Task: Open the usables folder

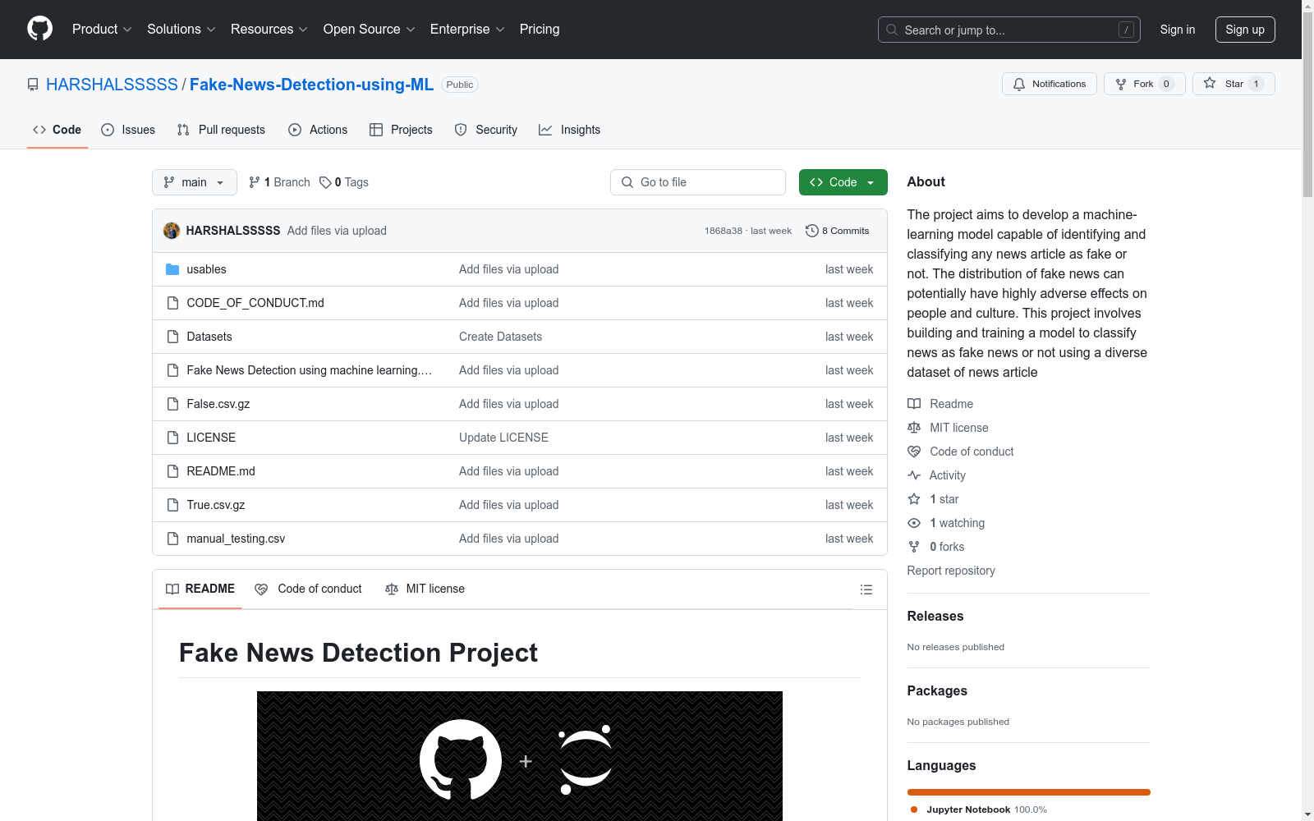Action: click(206, 269)
